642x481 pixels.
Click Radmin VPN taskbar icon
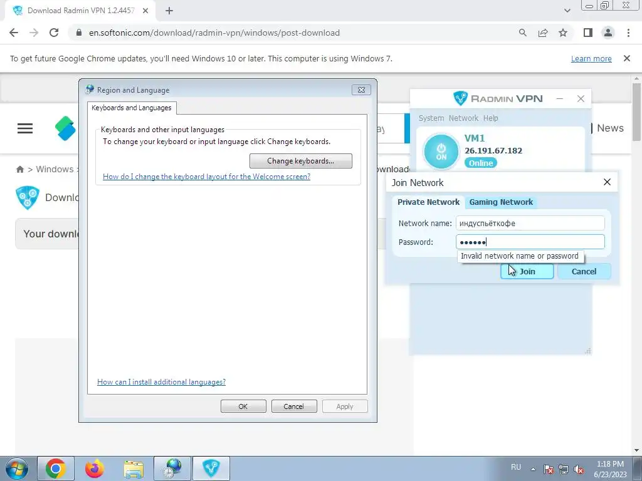click(x=211, y=468)
